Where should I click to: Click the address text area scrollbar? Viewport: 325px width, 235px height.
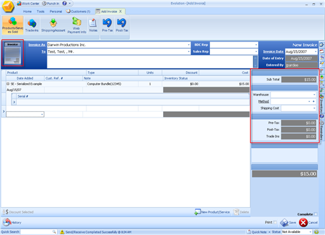(x=255, y=62)
